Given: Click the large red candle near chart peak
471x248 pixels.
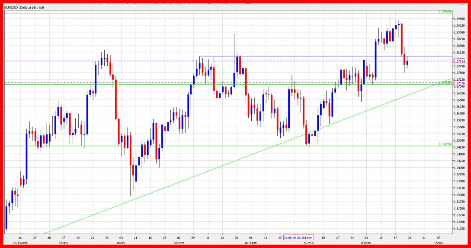Looking at the screenshot, I should coord(402,39).
